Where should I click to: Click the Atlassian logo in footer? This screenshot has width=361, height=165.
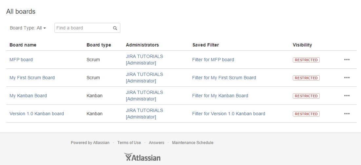click(x=142, y=157)
